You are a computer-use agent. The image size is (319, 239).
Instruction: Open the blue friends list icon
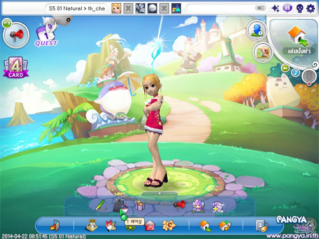click(x=256, y=31)
